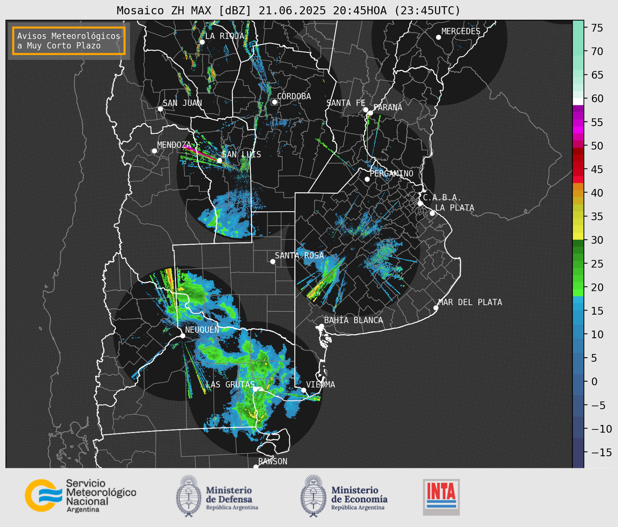Click the Avisos Meteorológicos a Muy Corto Plazo box

pos(69,41)
